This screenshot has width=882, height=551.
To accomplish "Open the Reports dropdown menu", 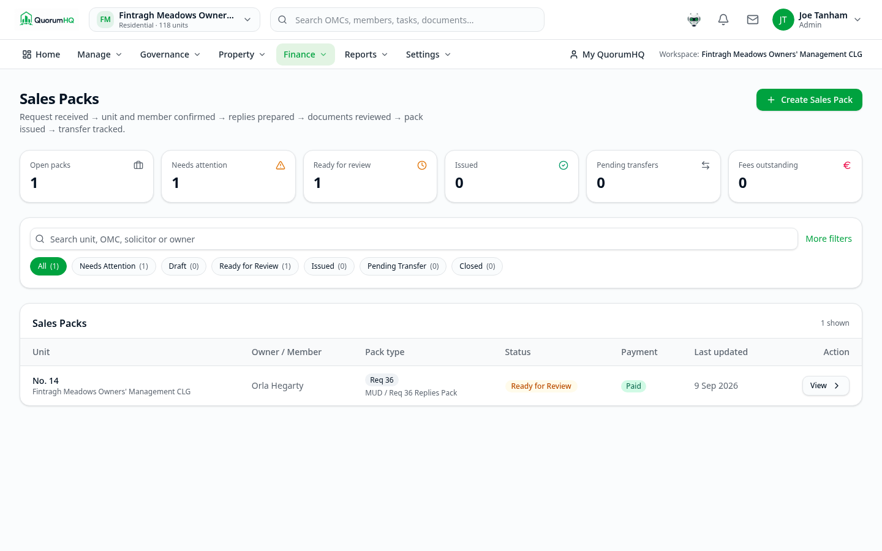I will point(366,54).
